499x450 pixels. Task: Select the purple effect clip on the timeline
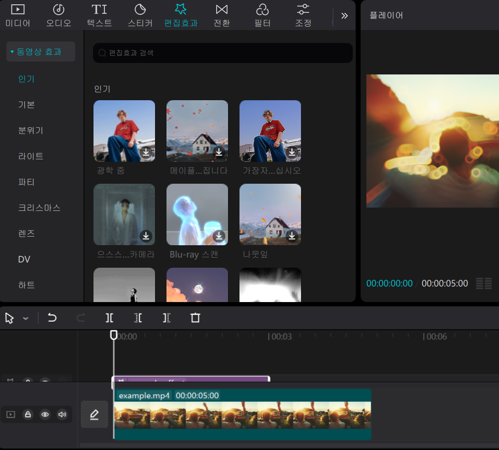tap(191, 379)
